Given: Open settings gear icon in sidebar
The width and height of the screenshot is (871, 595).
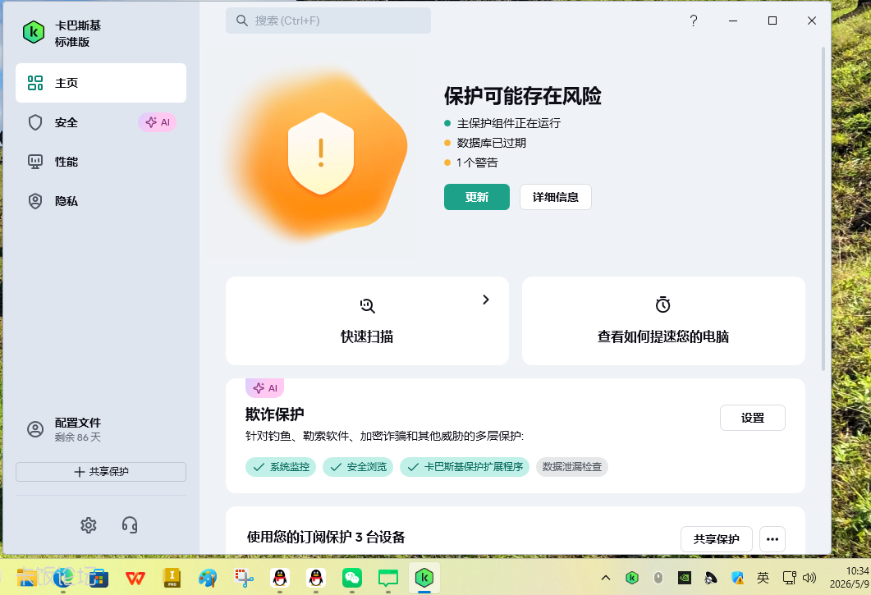Looking at the screenshot, I should [x=89, y=525].
